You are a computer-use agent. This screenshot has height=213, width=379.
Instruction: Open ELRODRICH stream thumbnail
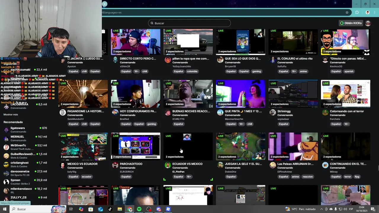(136, 146)
